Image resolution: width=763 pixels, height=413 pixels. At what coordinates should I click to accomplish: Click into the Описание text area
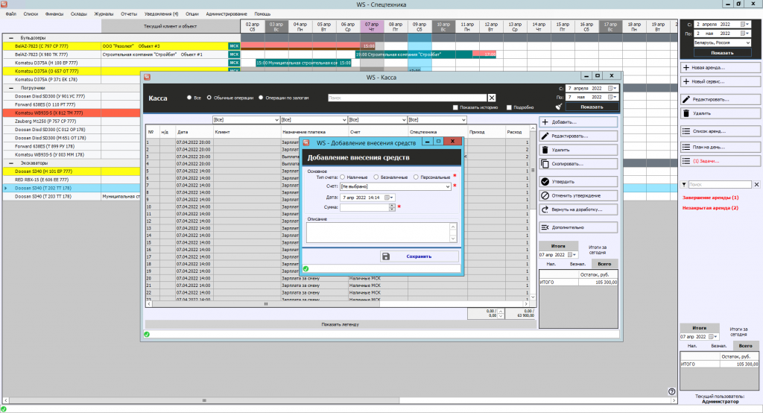(x=378, y=233)
